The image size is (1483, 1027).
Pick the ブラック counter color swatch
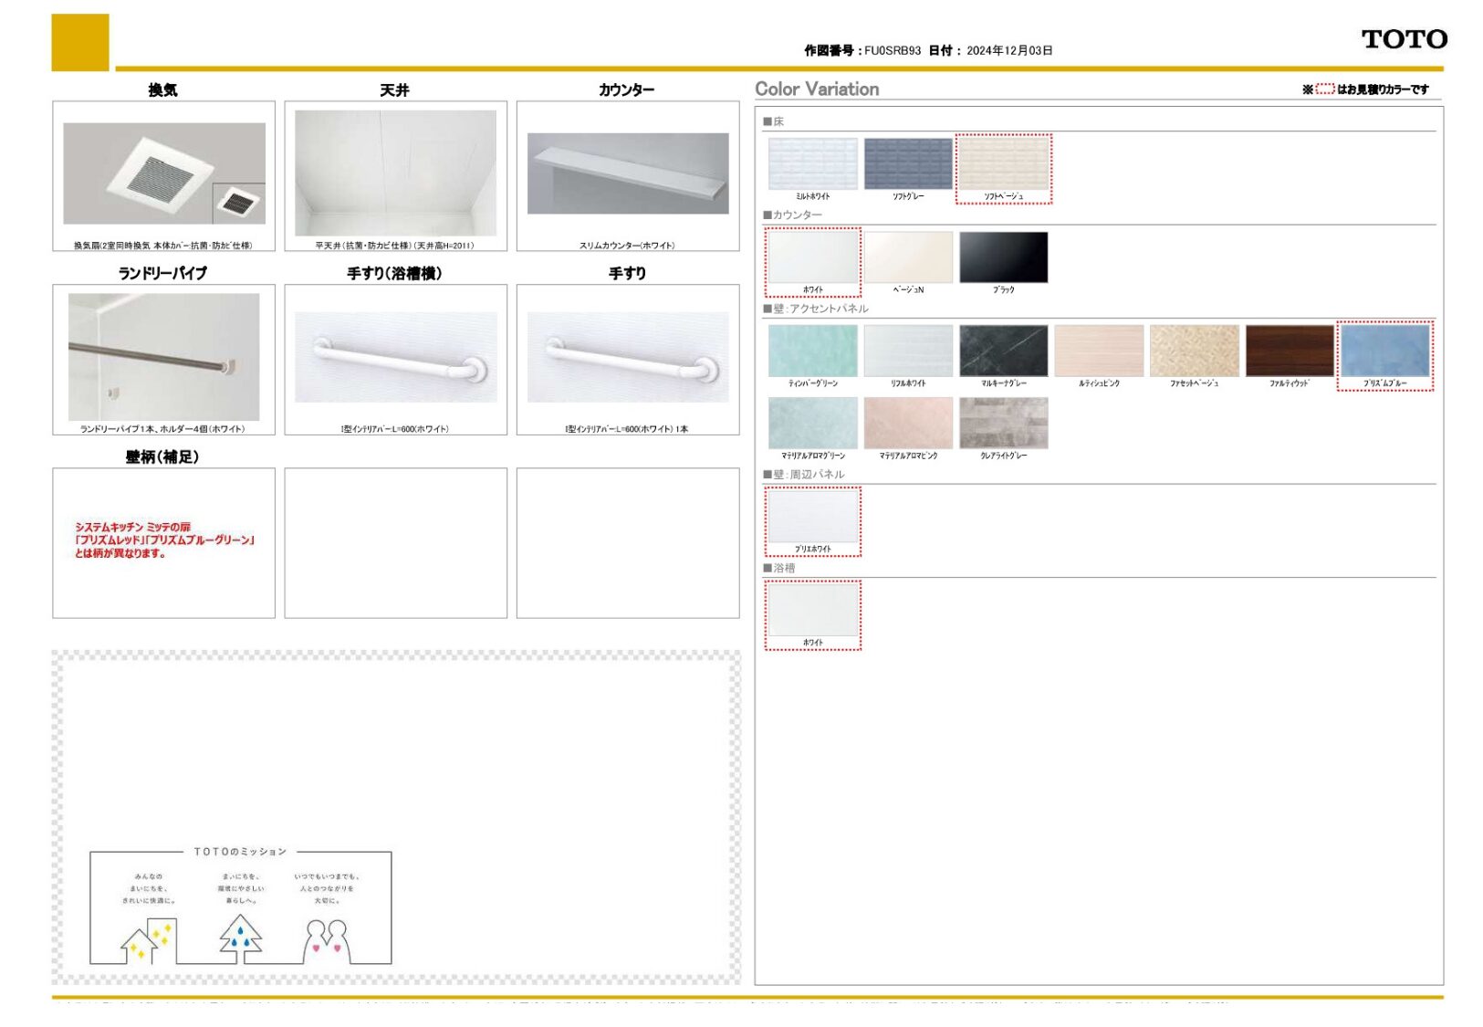[1003, 257]
